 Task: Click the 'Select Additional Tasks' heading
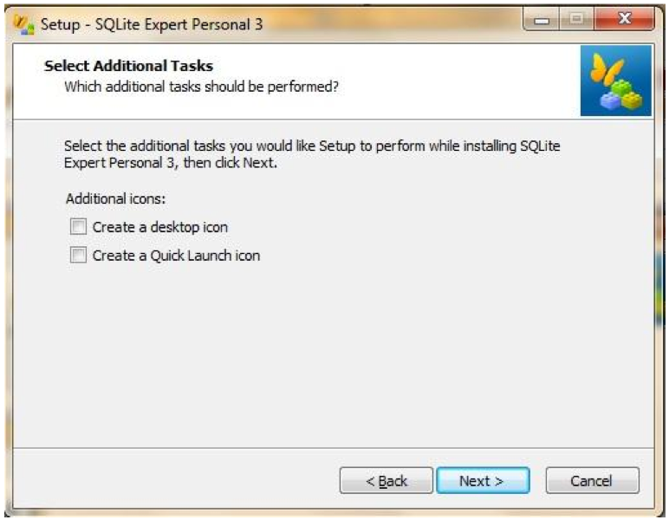pyautogui.click(x=128, y=66)
